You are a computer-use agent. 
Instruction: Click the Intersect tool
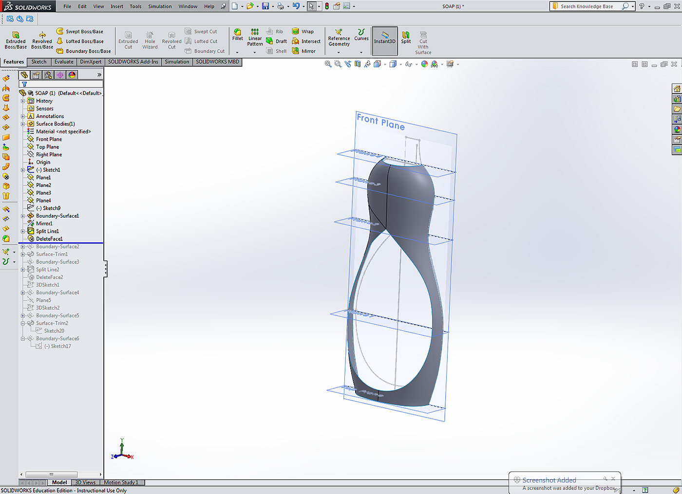(306, 41)
